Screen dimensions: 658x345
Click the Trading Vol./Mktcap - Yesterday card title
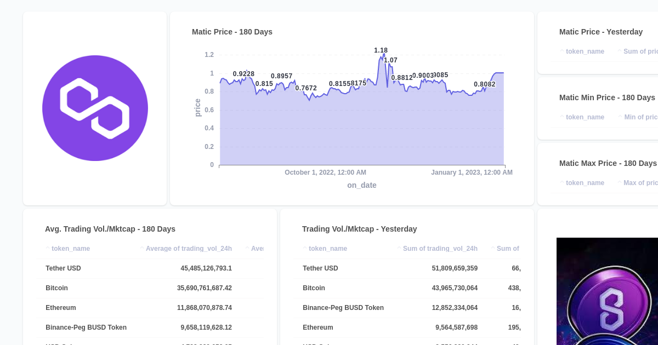pos(360,229)
